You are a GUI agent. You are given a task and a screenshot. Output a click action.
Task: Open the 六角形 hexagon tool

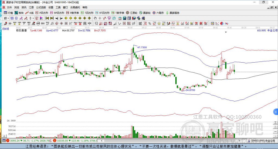click(158, 13)
